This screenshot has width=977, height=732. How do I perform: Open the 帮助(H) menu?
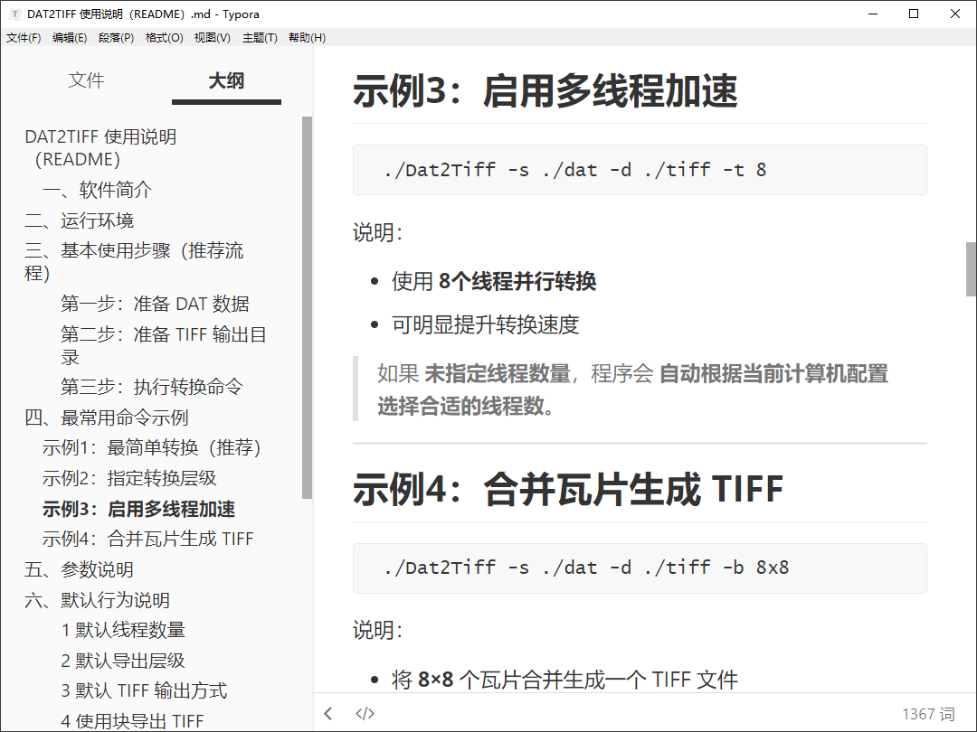(x=307, y=37)
